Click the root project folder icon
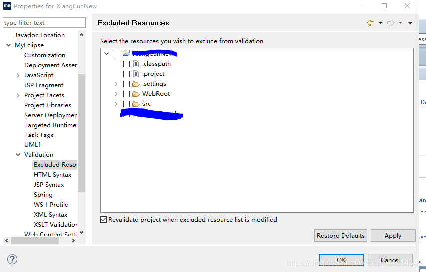426x272 pixels. [126, 53]
